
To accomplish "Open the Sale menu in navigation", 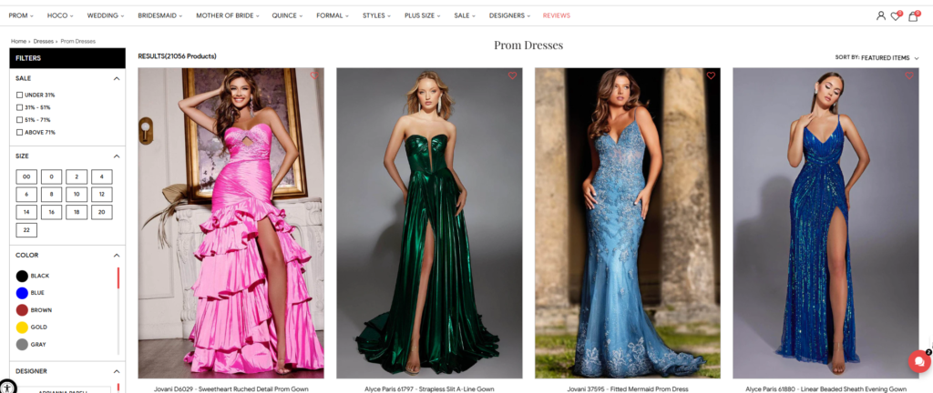I will click(465, 15).
